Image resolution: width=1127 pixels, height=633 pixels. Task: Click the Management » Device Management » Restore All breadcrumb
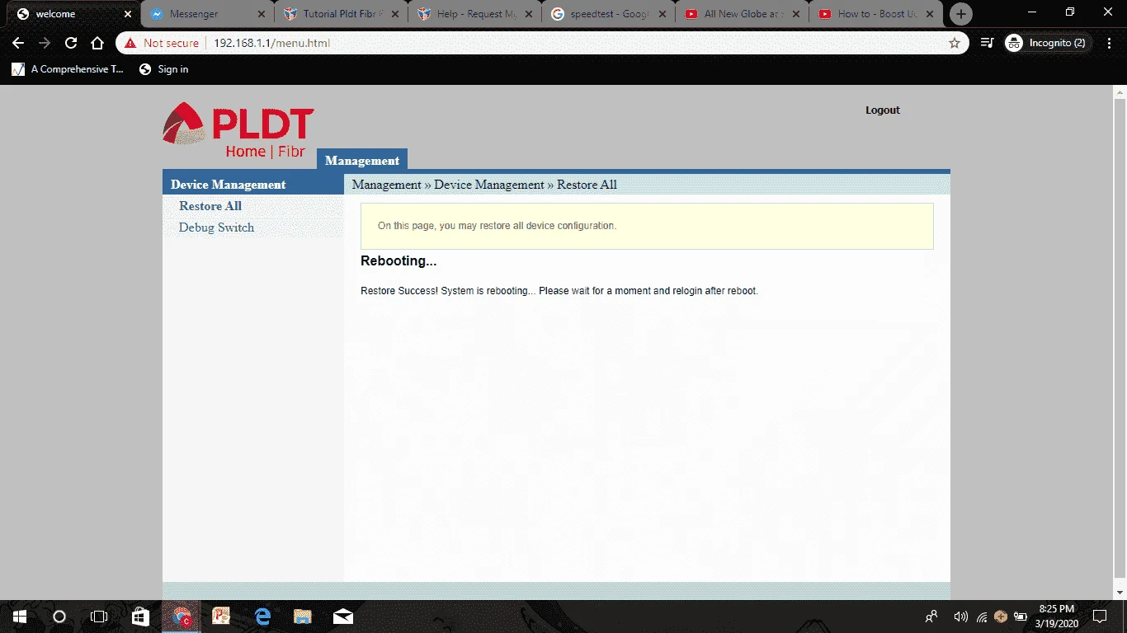click(484, 185)
